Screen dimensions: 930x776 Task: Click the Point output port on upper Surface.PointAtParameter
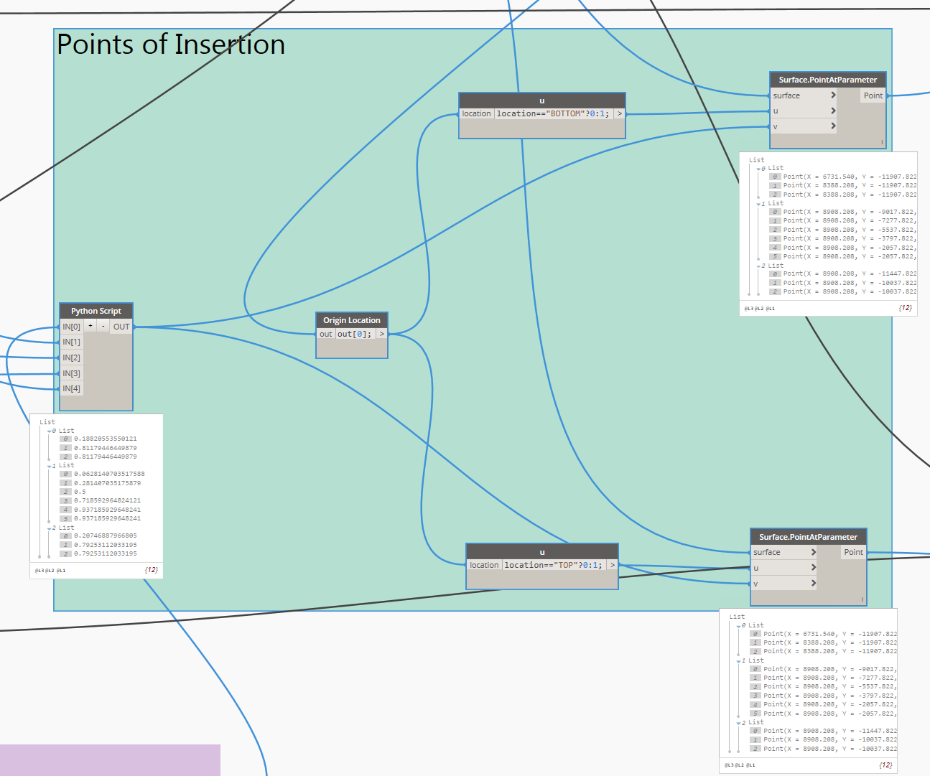coord(873,95)
